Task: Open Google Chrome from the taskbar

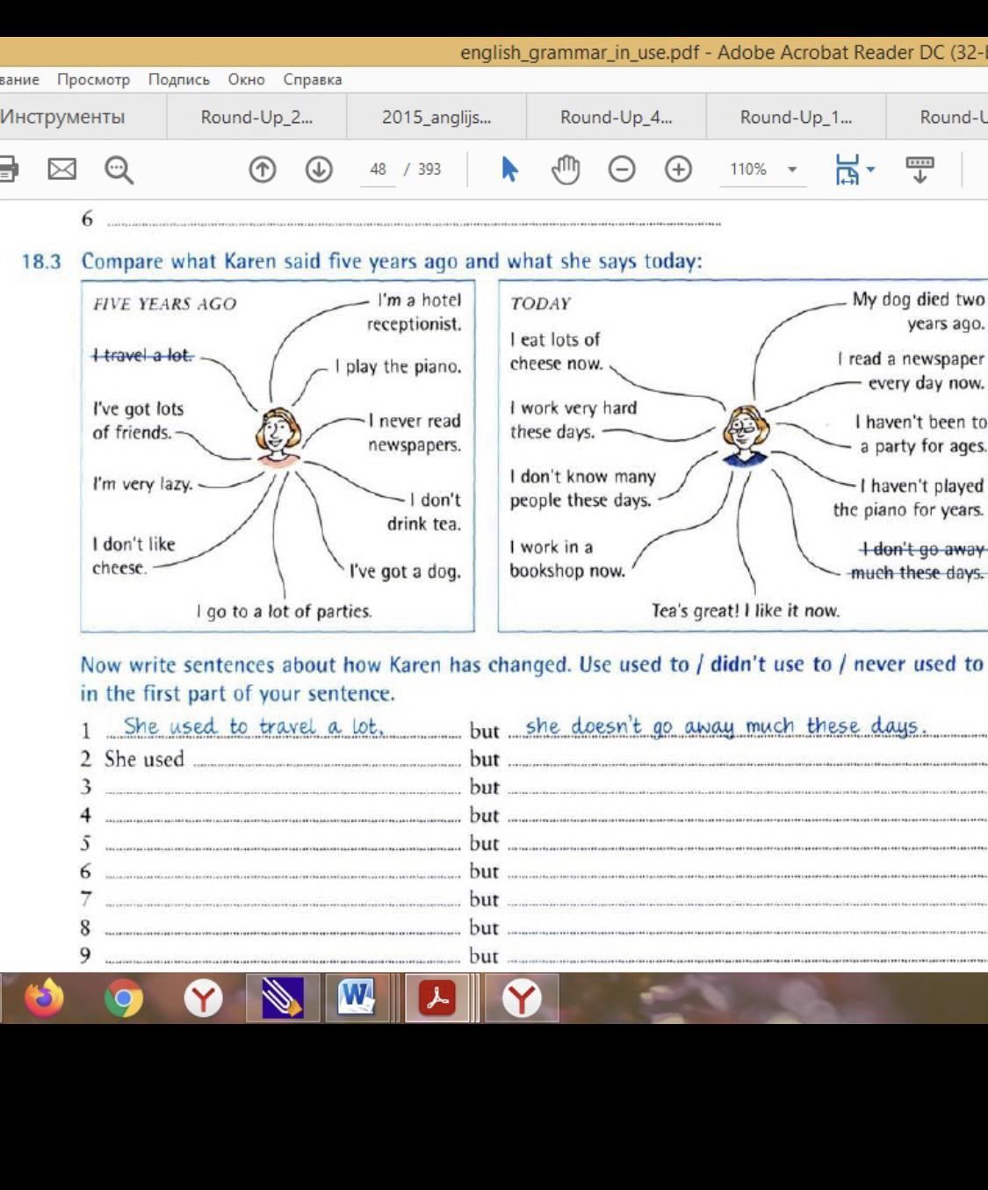Action: [124, 999]
